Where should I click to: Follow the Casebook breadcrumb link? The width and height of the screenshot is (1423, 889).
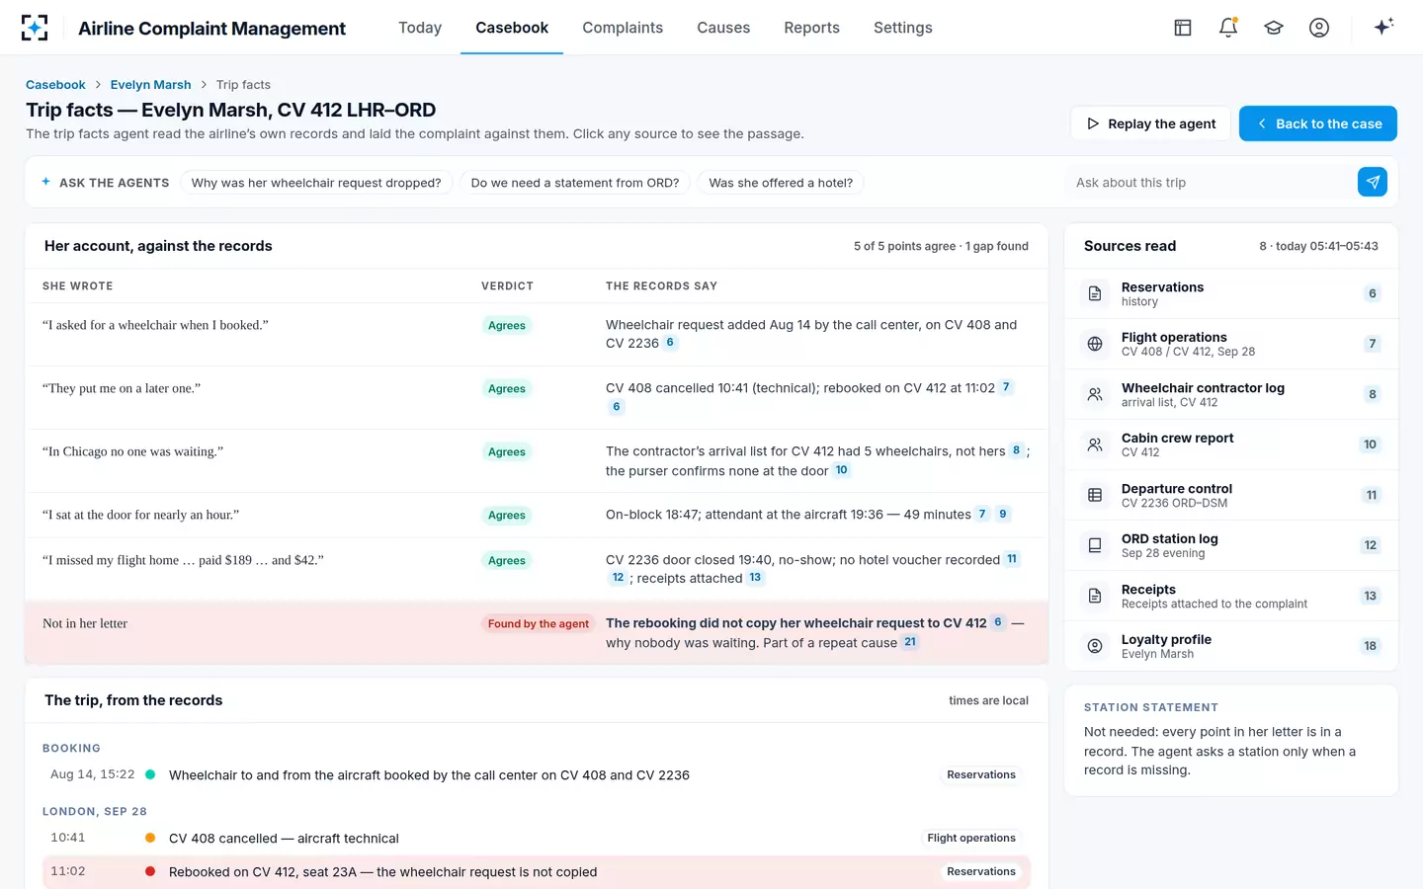tap(55, 85)
